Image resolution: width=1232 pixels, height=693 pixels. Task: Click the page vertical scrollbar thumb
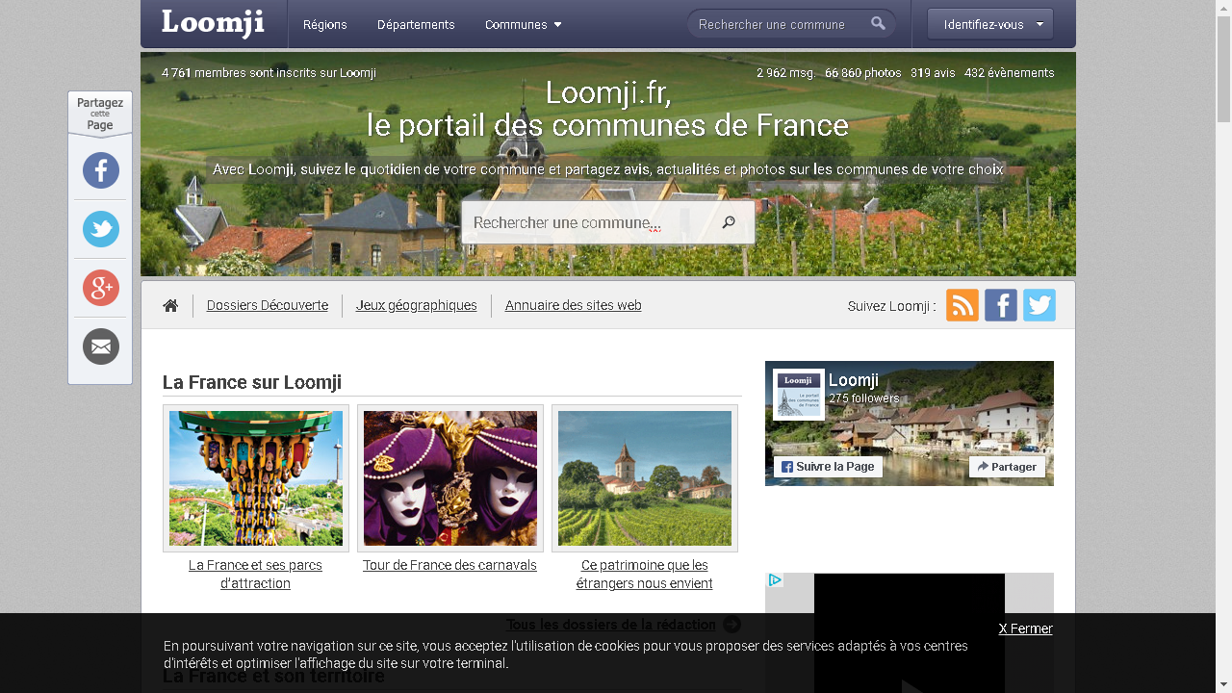coord(1224,67)
